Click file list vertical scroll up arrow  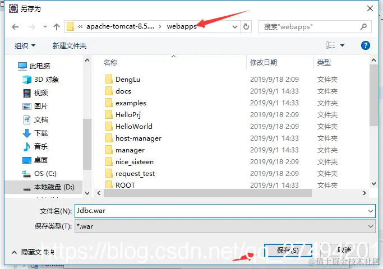coord(373,60)
